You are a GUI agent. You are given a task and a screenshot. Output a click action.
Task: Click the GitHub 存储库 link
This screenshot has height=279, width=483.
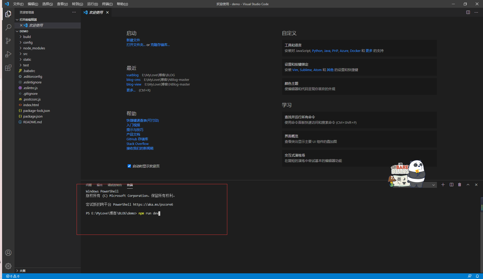point(137,139)
